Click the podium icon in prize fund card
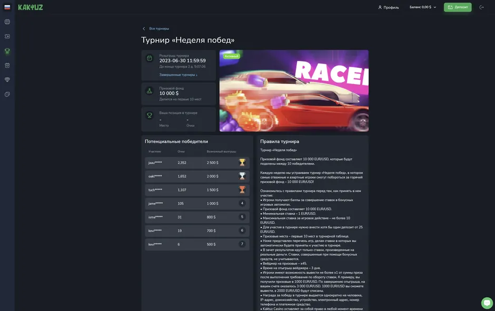This screenshot has height=311, width=495. [150, 91]
